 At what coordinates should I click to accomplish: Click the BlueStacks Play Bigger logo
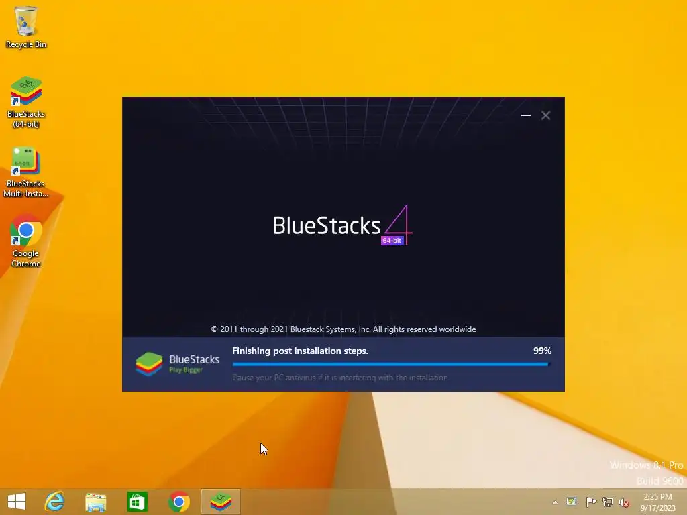pyautogui.click(x=177, y=364)
